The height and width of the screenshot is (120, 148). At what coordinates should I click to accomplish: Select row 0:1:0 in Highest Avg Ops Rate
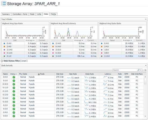[x=25, y=56]
